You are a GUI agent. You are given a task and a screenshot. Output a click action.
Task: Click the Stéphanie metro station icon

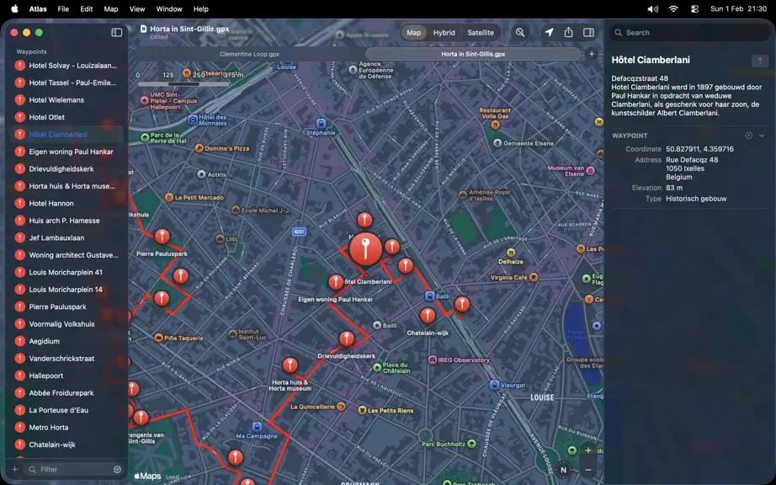(x=322, y=123)
